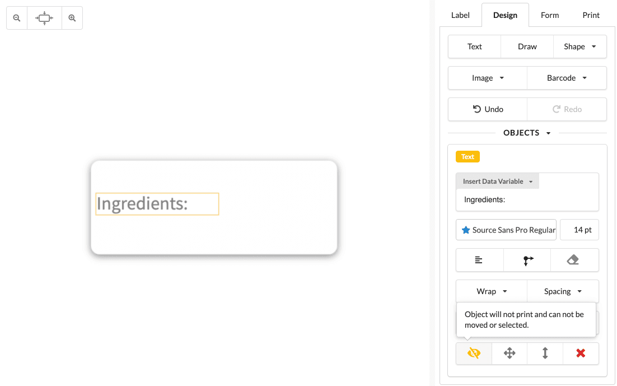The height and width of the screenshot is (386, 617).
Task: Open Insert Data Variable dropdown
Action: [498, 182]
